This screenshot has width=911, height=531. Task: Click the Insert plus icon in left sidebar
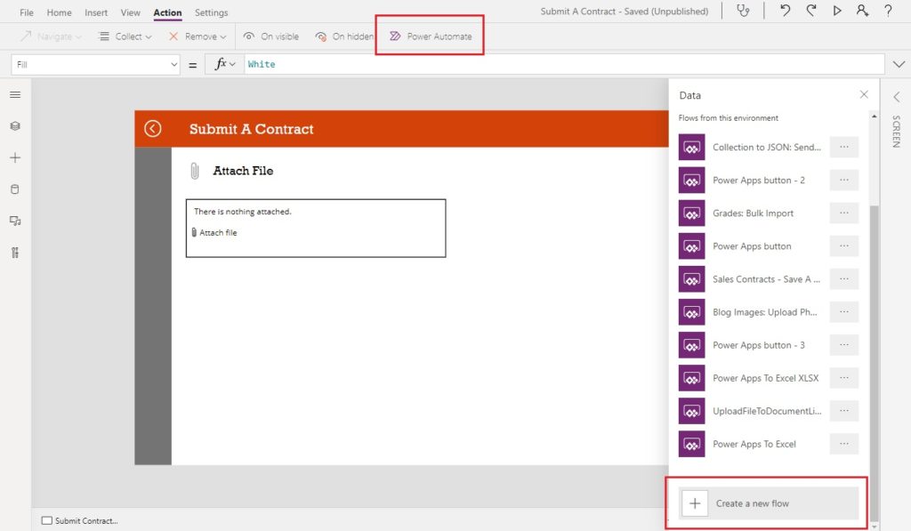tap(15, 157)
